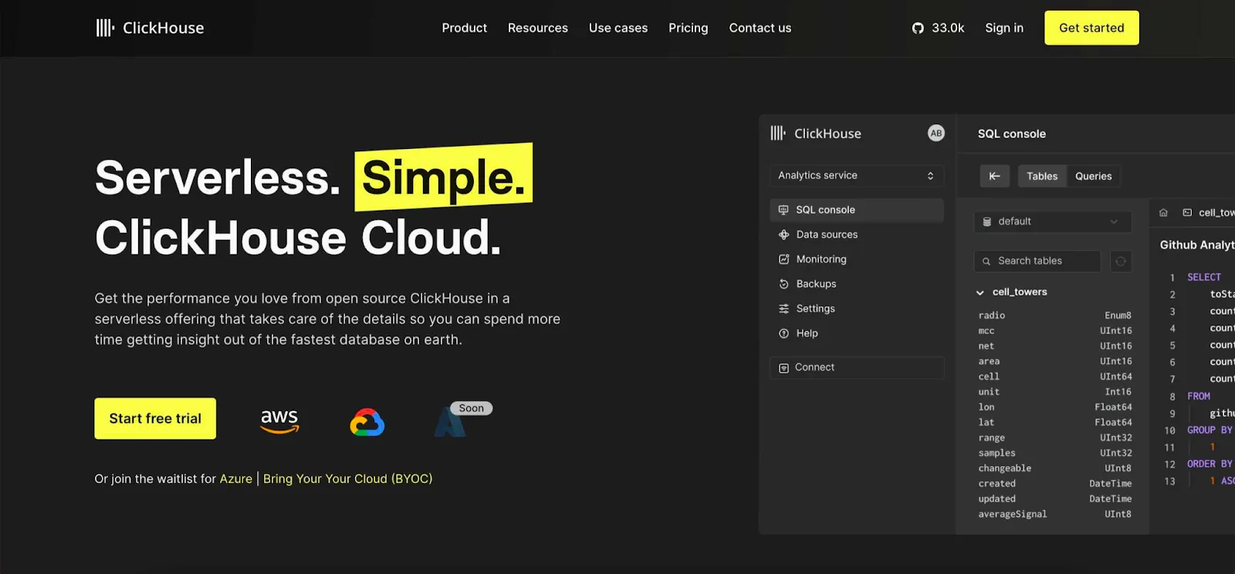The height and width of the screenshot is (574, 1235).
Task: Click the net column row
Action: [x=1054, y=346]
